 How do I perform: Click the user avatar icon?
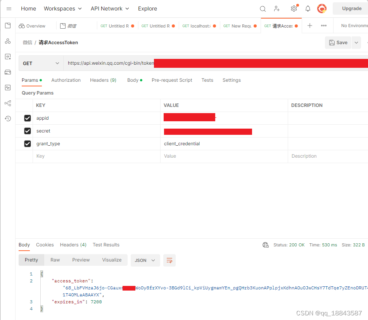coord(322,9)
